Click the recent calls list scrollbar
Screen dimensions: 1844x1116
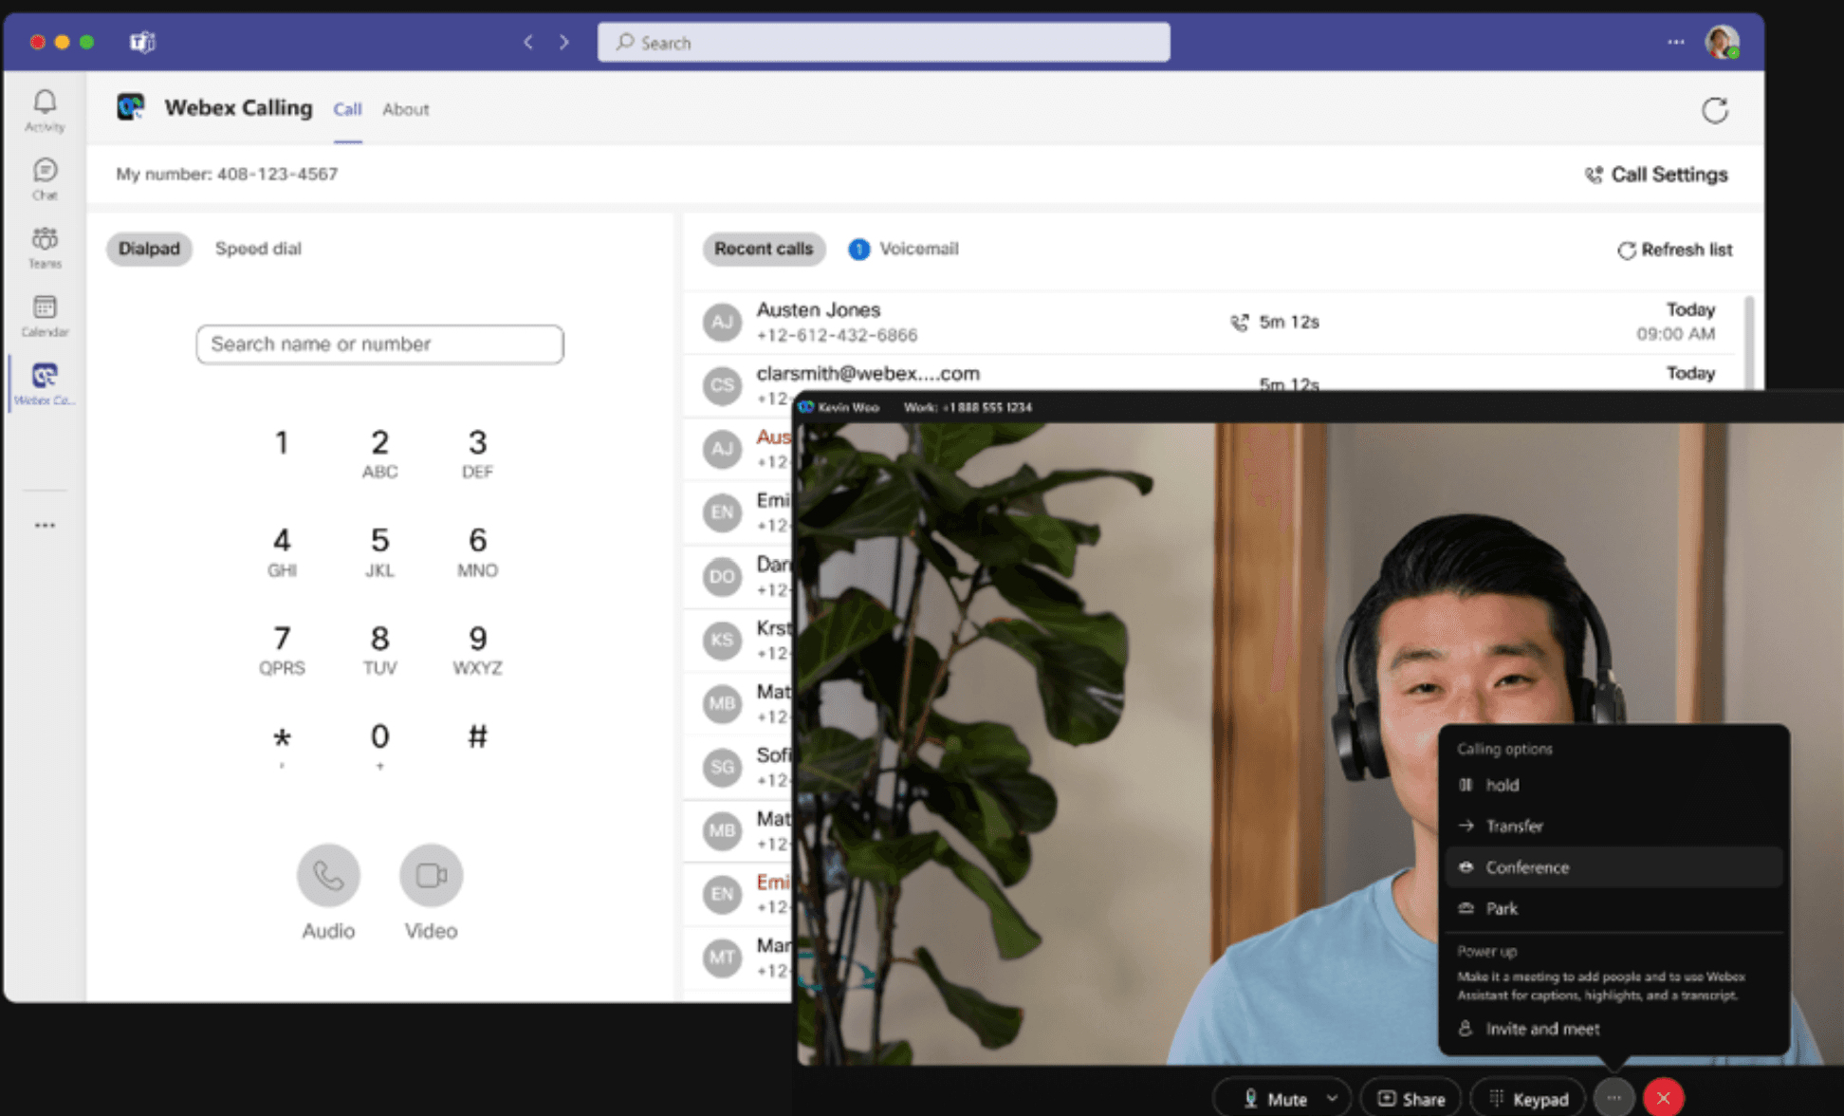pyautogui.click(x=1748, y=342)
